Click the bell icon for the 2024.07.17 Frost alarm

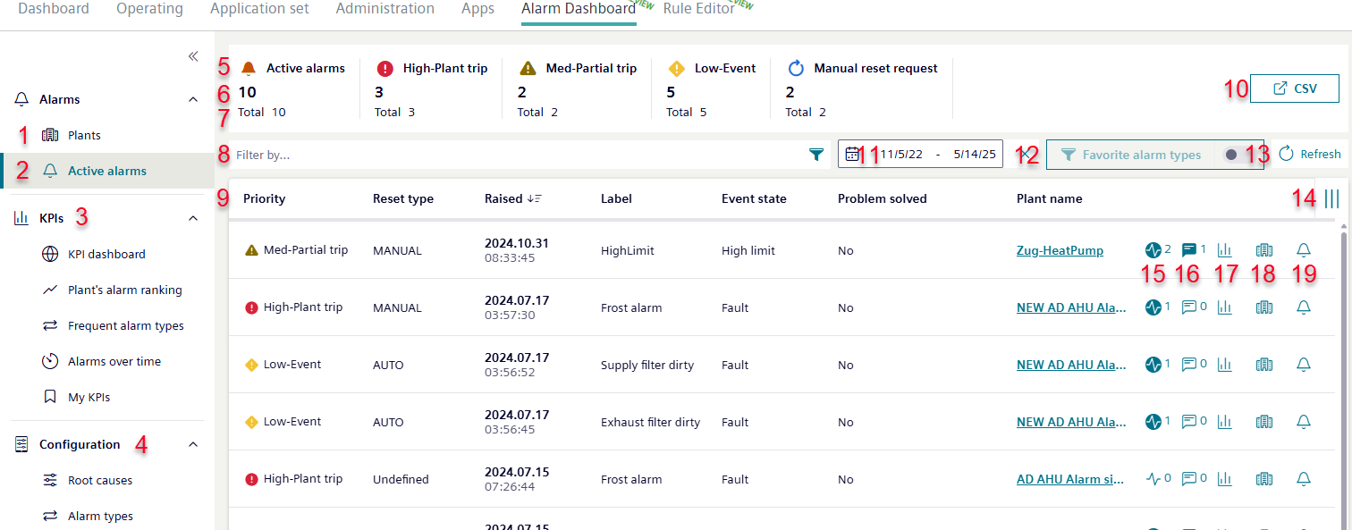[1304, 307]
